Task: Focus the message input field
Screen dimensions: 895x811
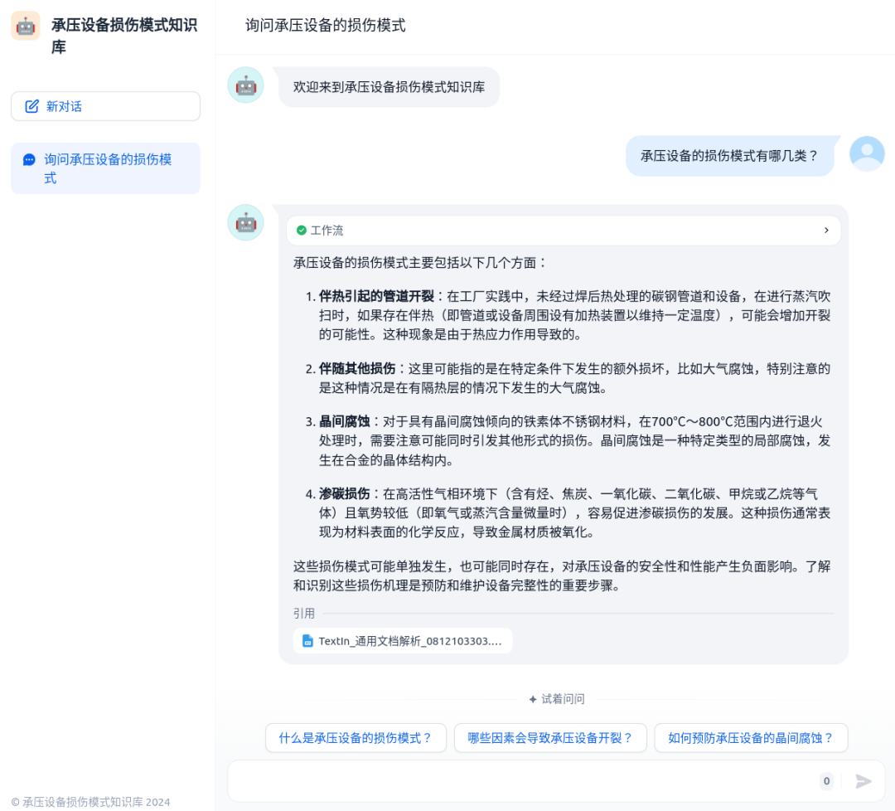Action: pyautogui.click(x=522, y=780)
